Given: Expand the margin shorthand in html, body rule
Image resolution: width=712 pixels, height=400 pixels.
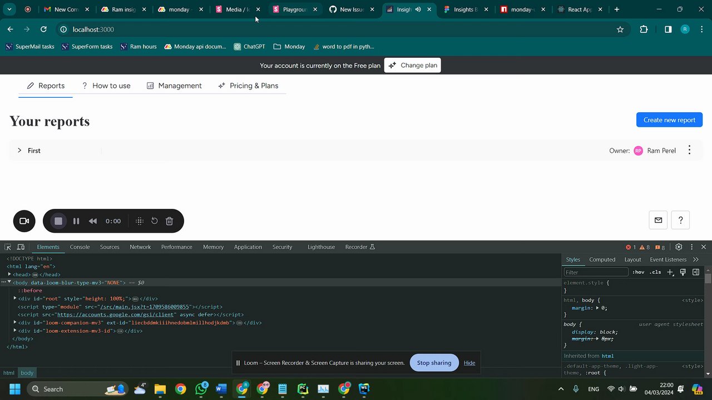Looking at the screenshot, I should tap(598, 308).
